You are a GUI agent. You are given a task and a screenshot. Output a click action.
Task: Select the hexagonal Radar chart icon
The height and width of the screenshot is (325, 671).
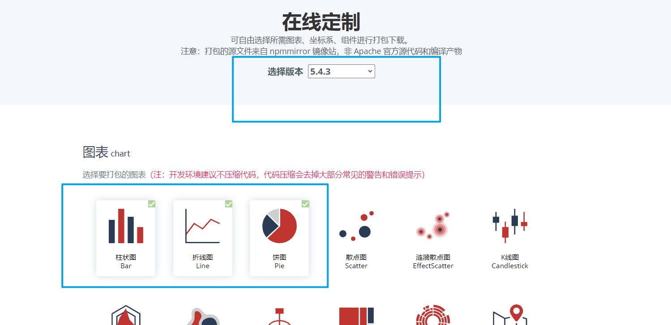click(x=126, y=315)
